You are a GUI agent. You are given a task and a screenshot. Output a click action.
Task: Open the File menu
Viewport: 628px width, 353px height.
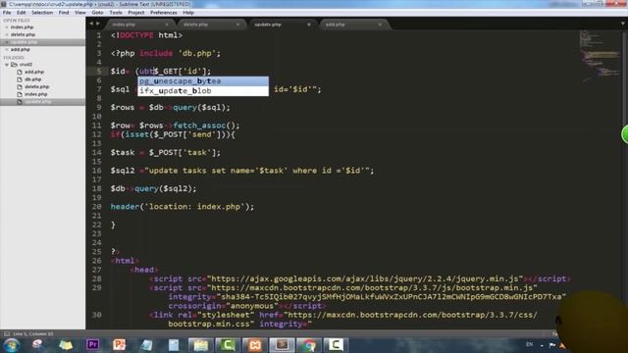click(x=7, y=13)
